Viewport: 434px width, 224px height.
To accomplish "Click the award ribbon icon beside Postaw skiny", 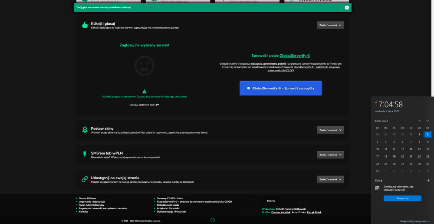I will click(x=85, y=130).
